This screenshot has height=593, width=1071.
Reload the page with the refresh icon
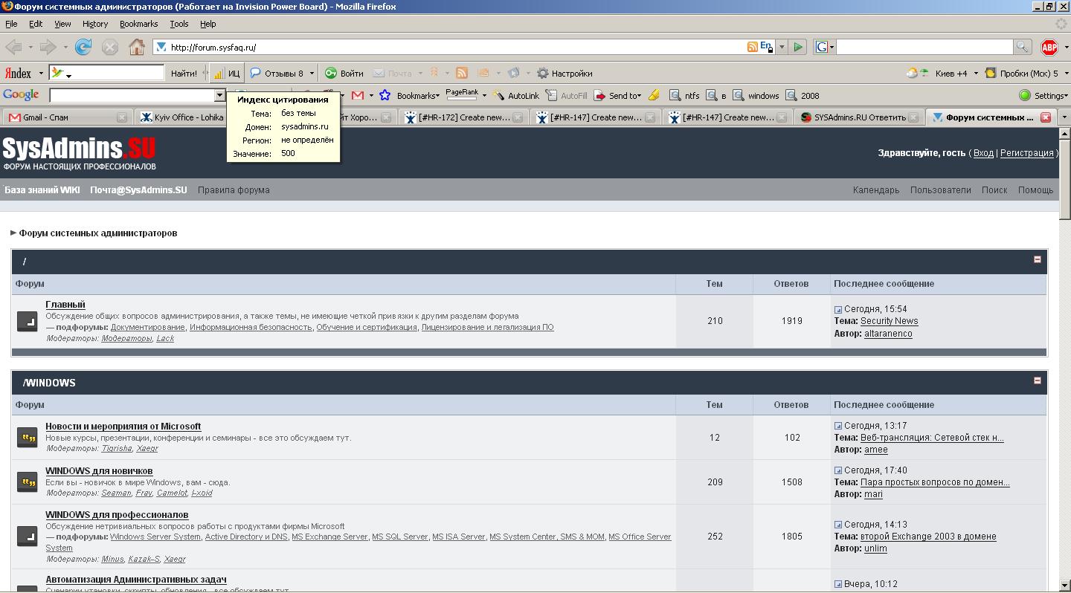click(83, 47)
